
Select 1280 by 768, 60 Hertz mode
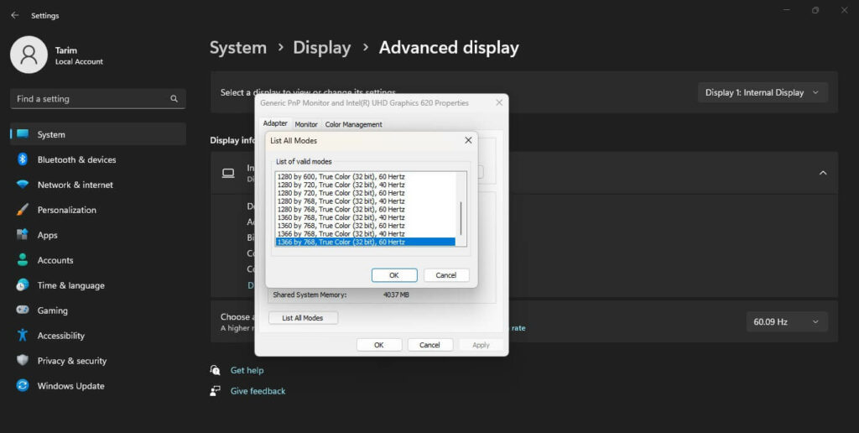point(366,210)
